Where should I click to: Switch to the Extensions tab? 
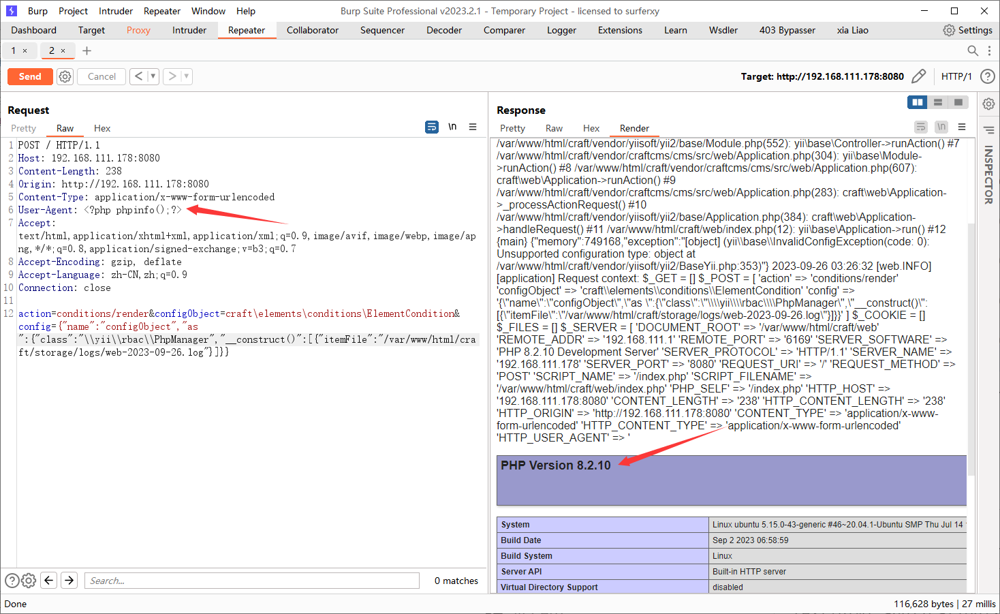click(620, 30)
